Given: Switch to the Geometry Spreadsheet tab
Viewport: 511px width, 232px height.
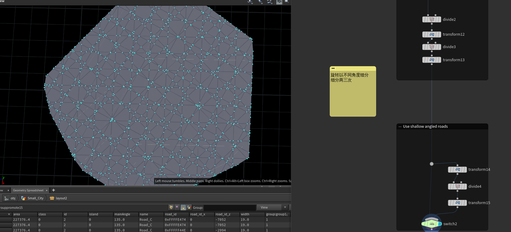Looking at the screenshot, I should tap(28, 190).
